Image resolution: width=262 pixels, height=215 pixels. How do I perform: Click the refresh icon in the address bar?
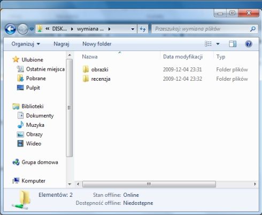click(143, 29)
